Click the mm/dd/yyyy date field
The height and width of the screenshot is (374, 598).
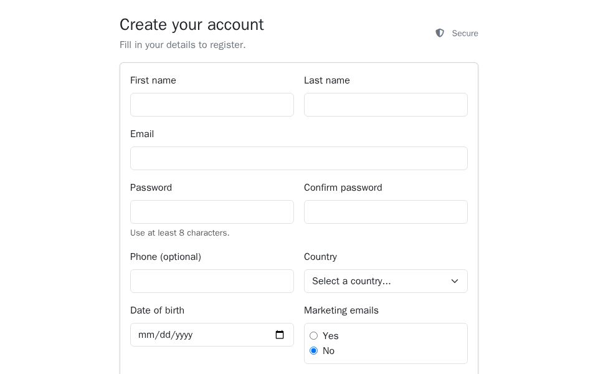coord(199,335)
